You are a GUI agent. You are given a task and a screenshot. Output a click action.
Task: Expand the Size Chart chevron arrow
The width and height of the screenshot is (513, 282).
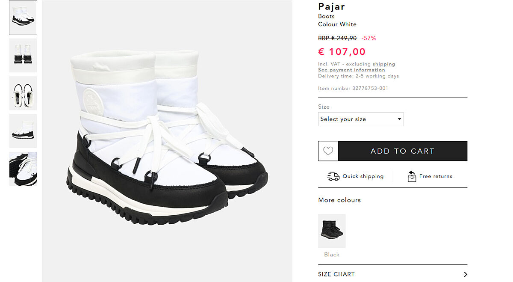(465, 274)
